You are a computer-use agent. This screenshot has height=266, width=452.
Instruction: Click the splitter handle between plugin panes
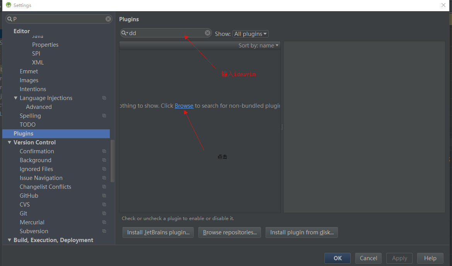[282, 127]
